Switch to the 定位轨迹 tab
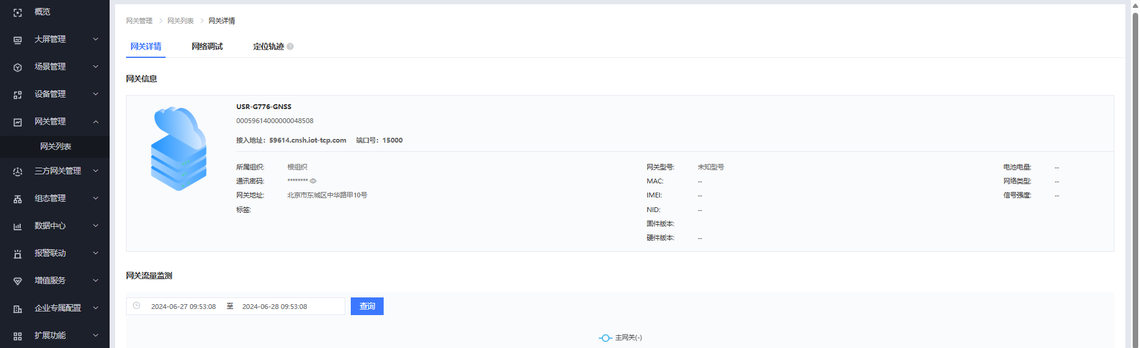 (269, 46)
